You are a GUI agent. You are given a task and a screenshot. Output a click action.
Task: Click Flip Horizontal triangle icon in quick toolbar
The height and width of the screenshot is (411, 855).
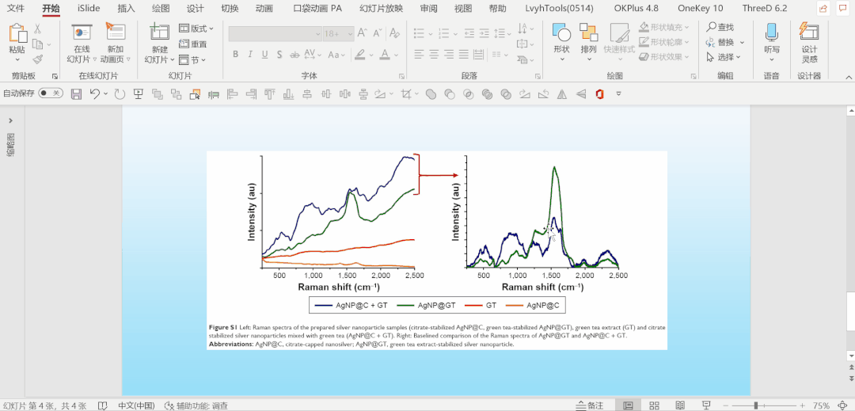pos(562,94)
